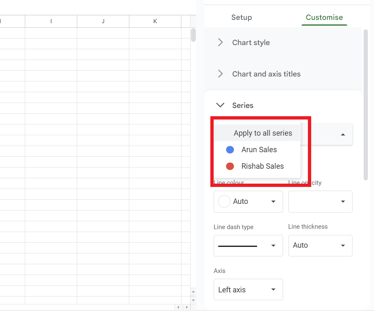This screenshot has width=374, height=311.
Task: Open the Line opacity dropdown
Action: click(320, 201)
